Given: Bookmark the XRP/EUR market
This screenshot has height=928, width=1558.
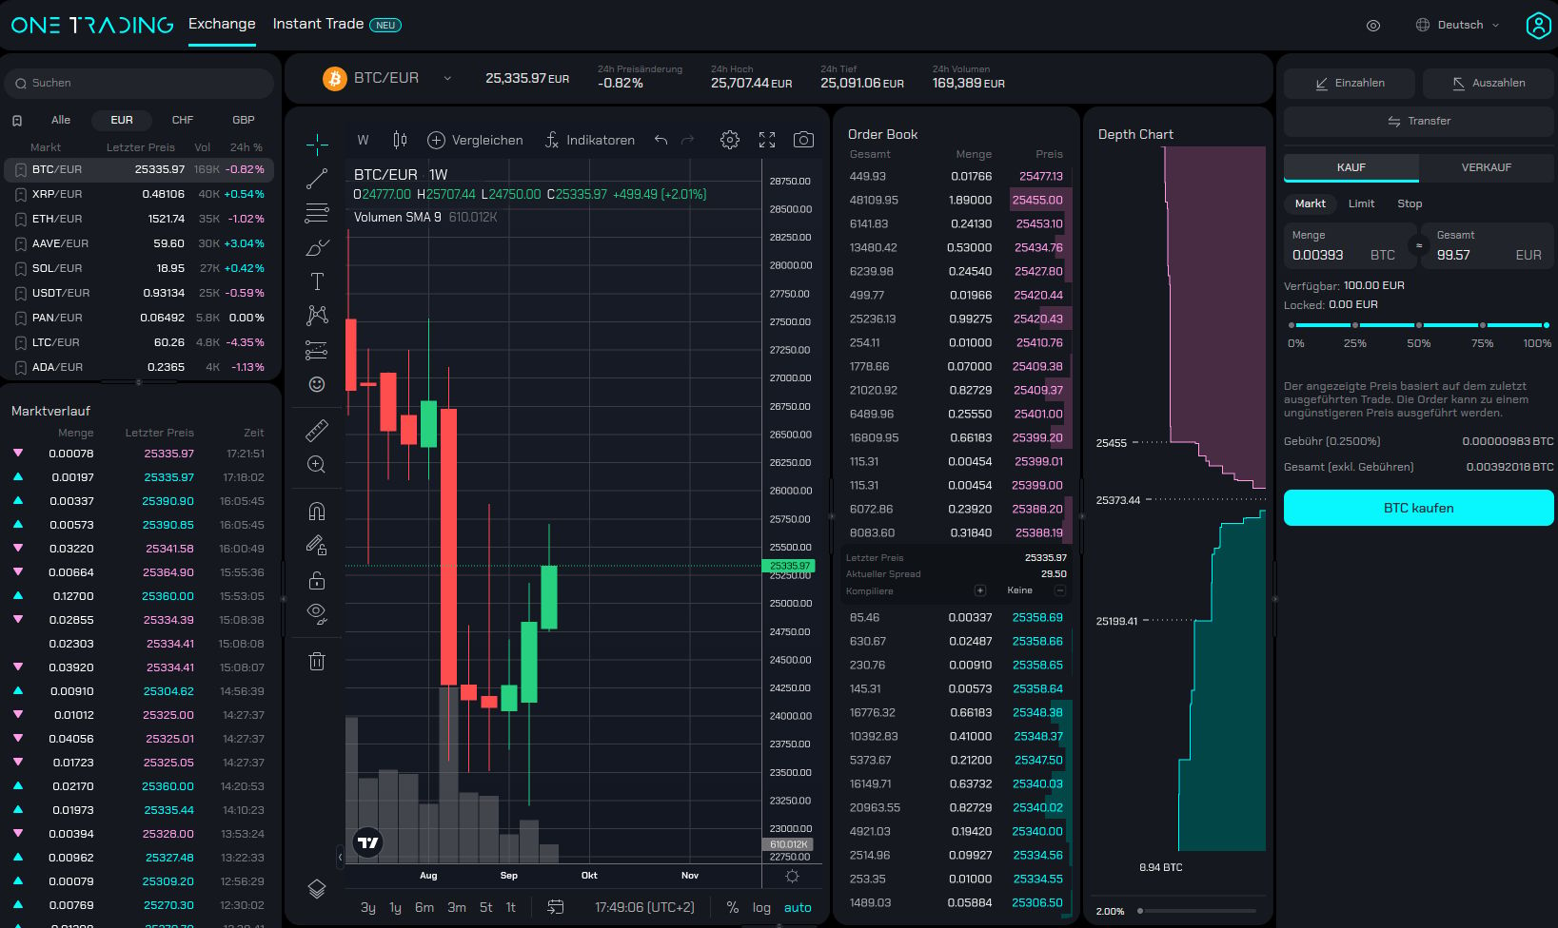Looking at the screenshot, I should pyautogui.click(x=20, y=194).
